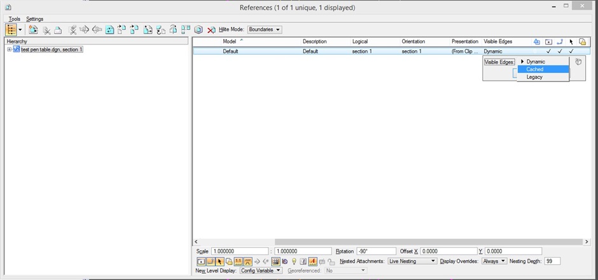Toggle the Snap checkmark in Default row

(x=559, y=51)
